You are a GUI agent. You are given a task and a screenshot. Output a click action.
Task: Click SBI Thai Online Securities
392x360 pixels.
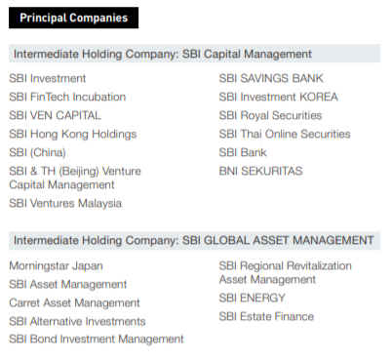click(285, 134)
